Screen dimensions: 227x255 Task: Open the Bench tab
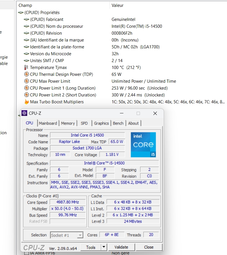(118, 123)
